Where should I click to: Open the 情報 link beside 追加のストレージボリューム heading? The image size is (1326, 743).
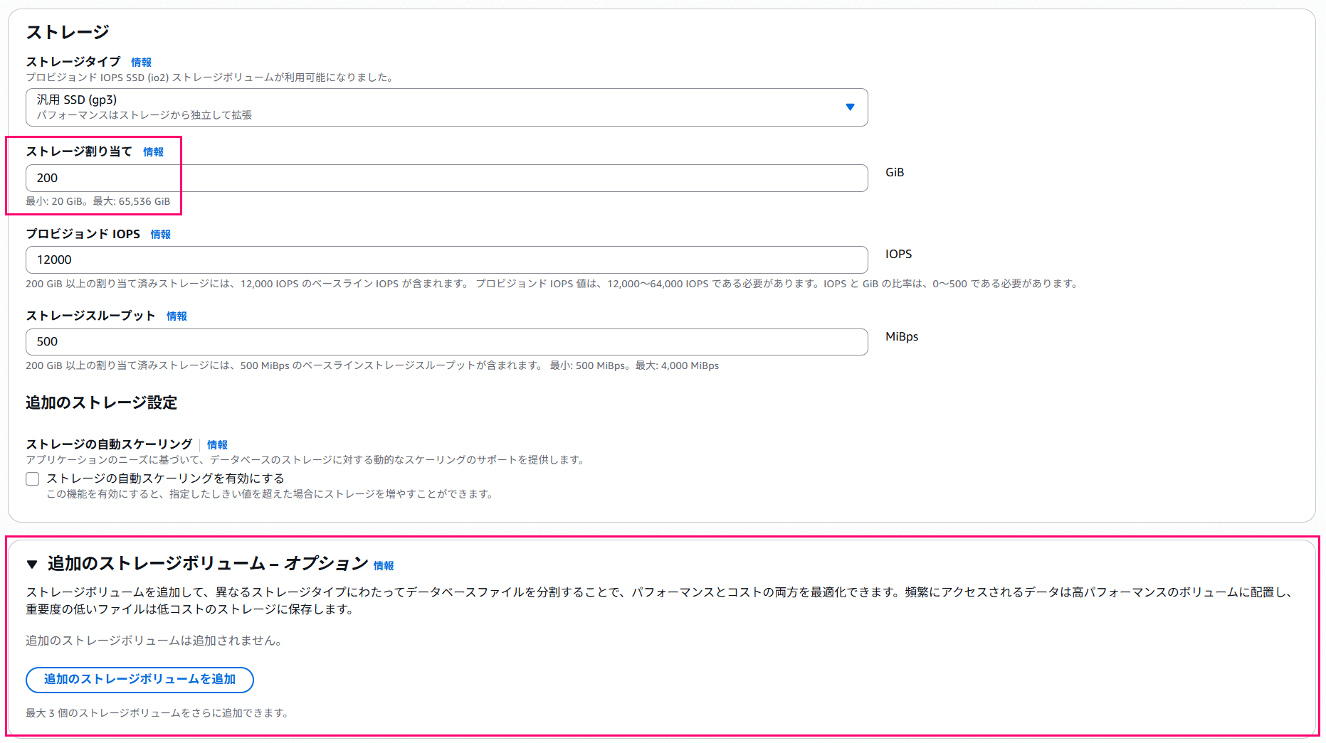(385, 565)
